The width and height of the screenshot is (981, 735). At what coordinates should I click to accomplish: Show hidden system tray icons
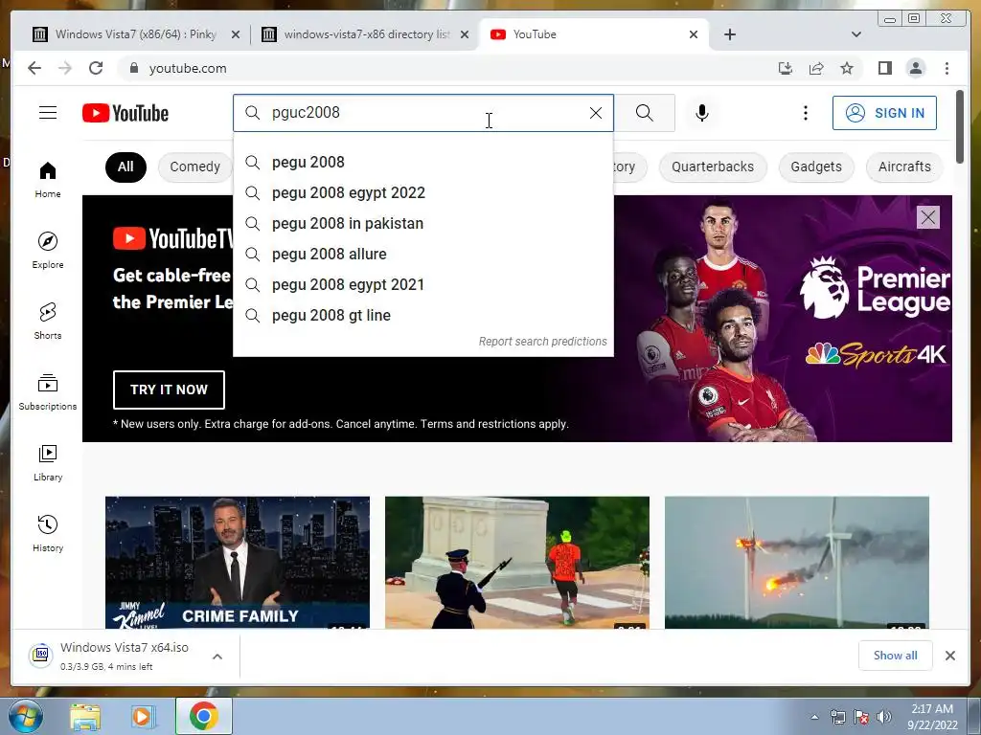pos(814,717)
